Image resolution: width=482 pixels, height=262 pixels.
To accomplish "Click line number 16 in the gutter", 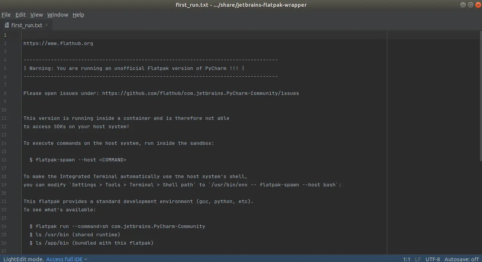I will pyautogui.click(x=4, y=160).
